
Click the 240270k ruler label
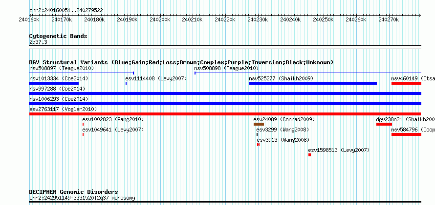[389, 19]
